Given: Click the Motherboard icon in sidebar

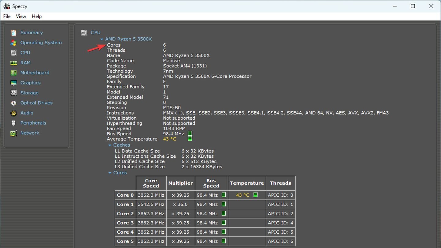Looking at the screenshot, I should (13, 73).
